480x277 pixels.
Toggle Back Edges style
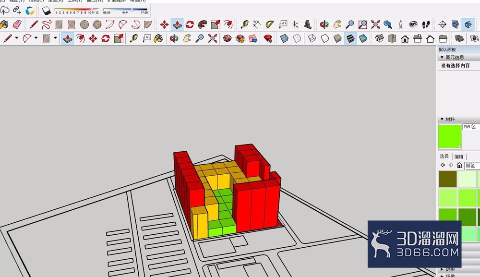pyautogui.click(x=297, y=38)
